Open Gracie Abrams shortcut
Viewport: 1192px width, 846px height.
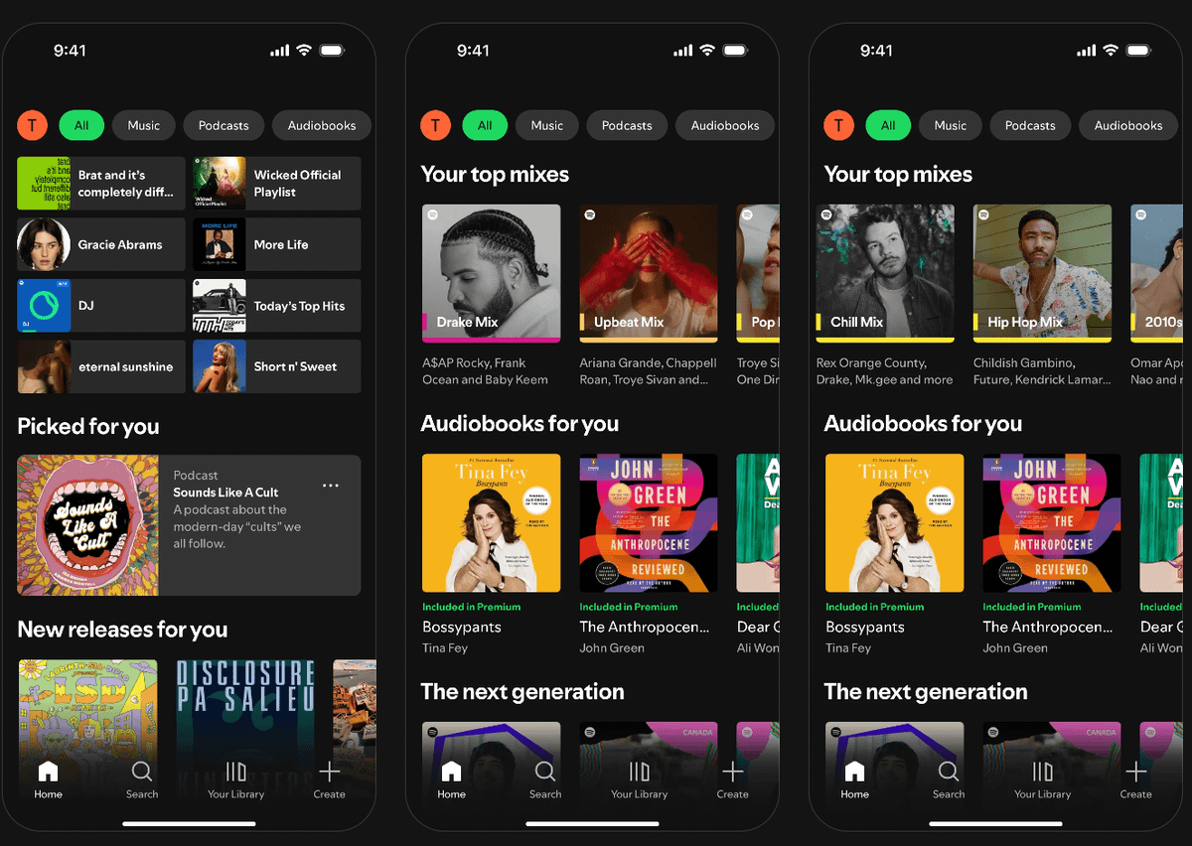(x=101, y=244)
